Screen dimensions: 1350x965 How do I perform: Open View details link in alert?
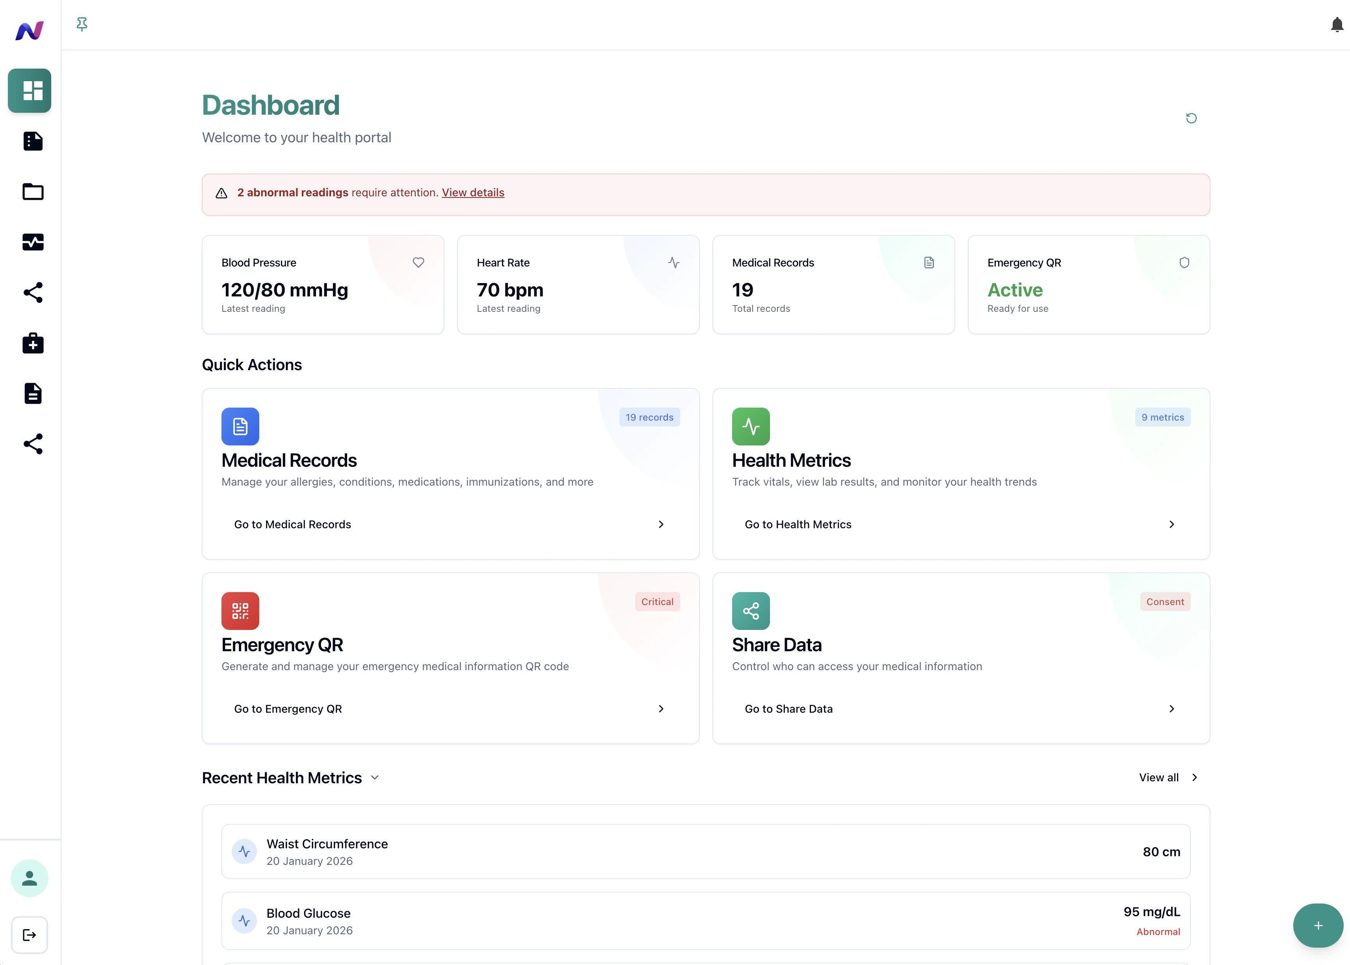tap(473, 192)
